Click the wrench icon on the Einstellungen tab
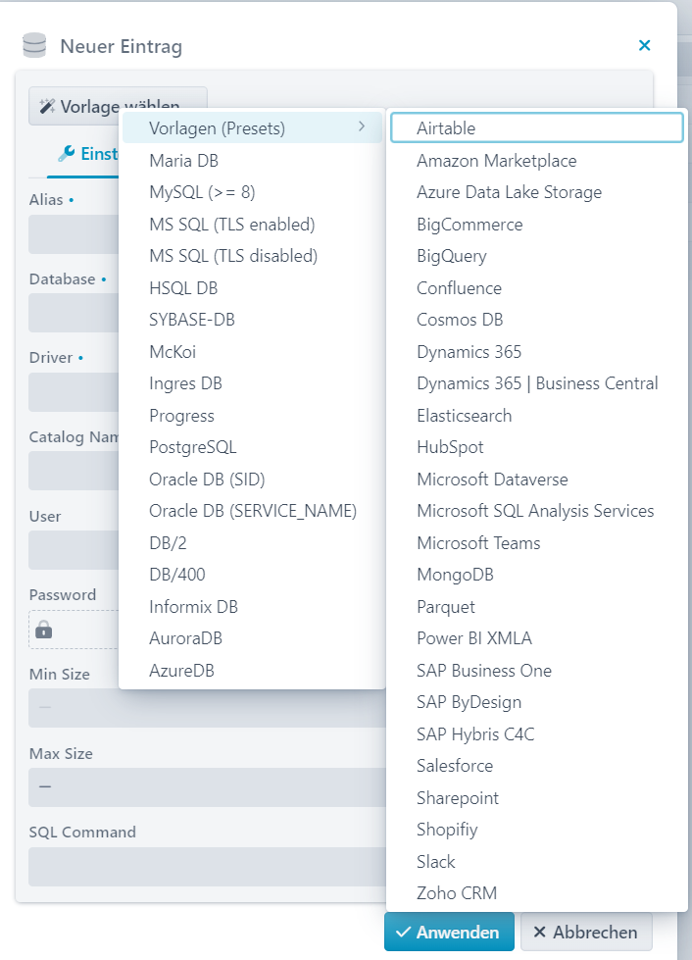The height and width of the screenshot is (960, 692). [67, 154]
